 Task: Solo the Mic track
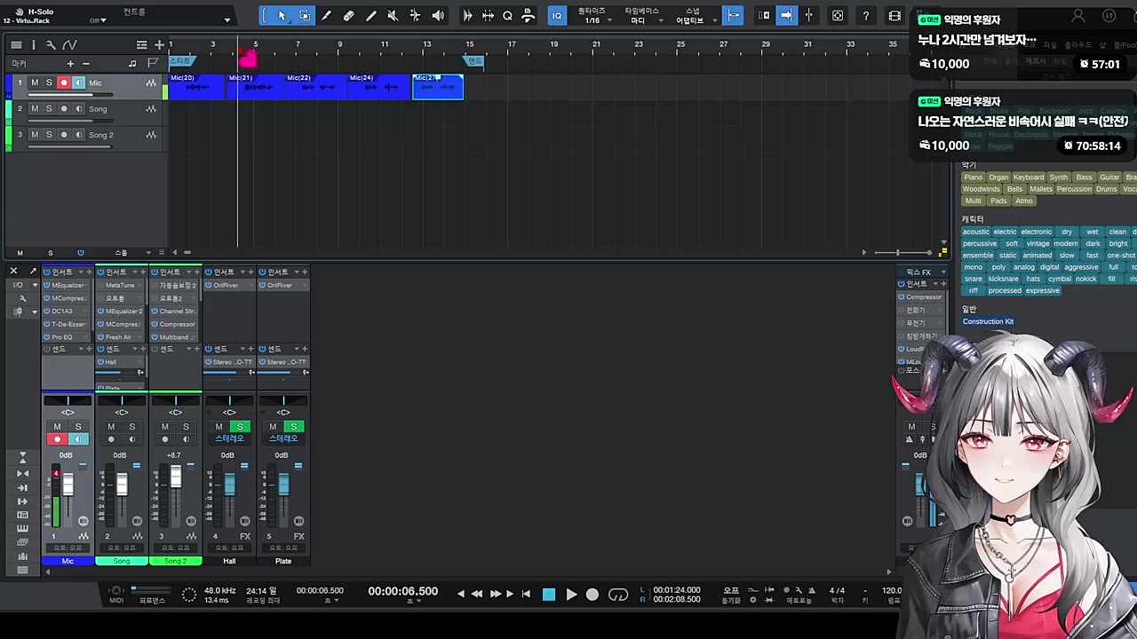tap(49, 83)
